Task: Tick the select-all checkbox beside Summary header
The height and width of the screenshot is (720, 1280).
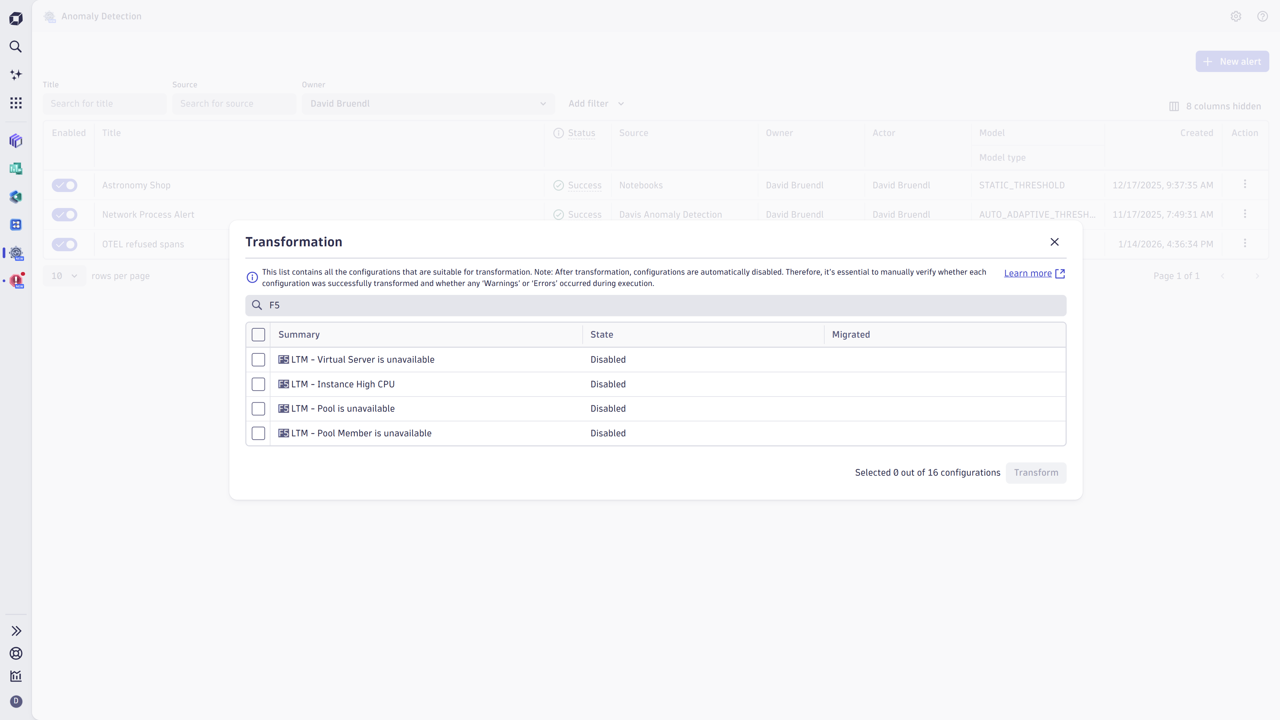Action: pyautogui.click(x=258, y=334)
